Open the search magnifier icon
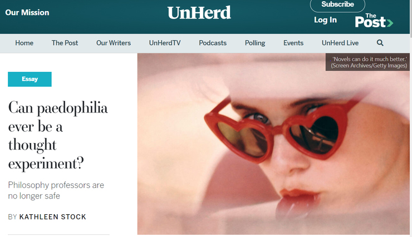Viewport: 412px width, 237px height. click(x=380, y=43)
